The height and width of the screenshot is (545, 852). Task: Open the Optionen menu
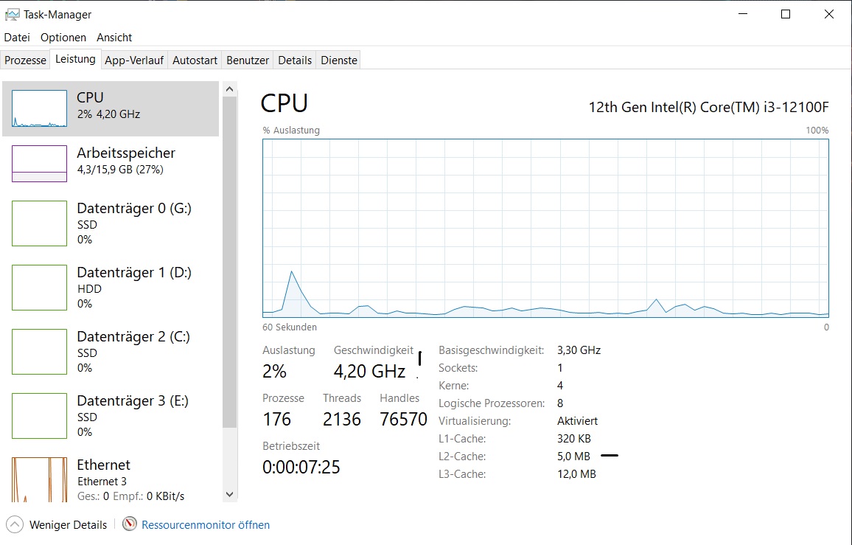click(63, 38)
